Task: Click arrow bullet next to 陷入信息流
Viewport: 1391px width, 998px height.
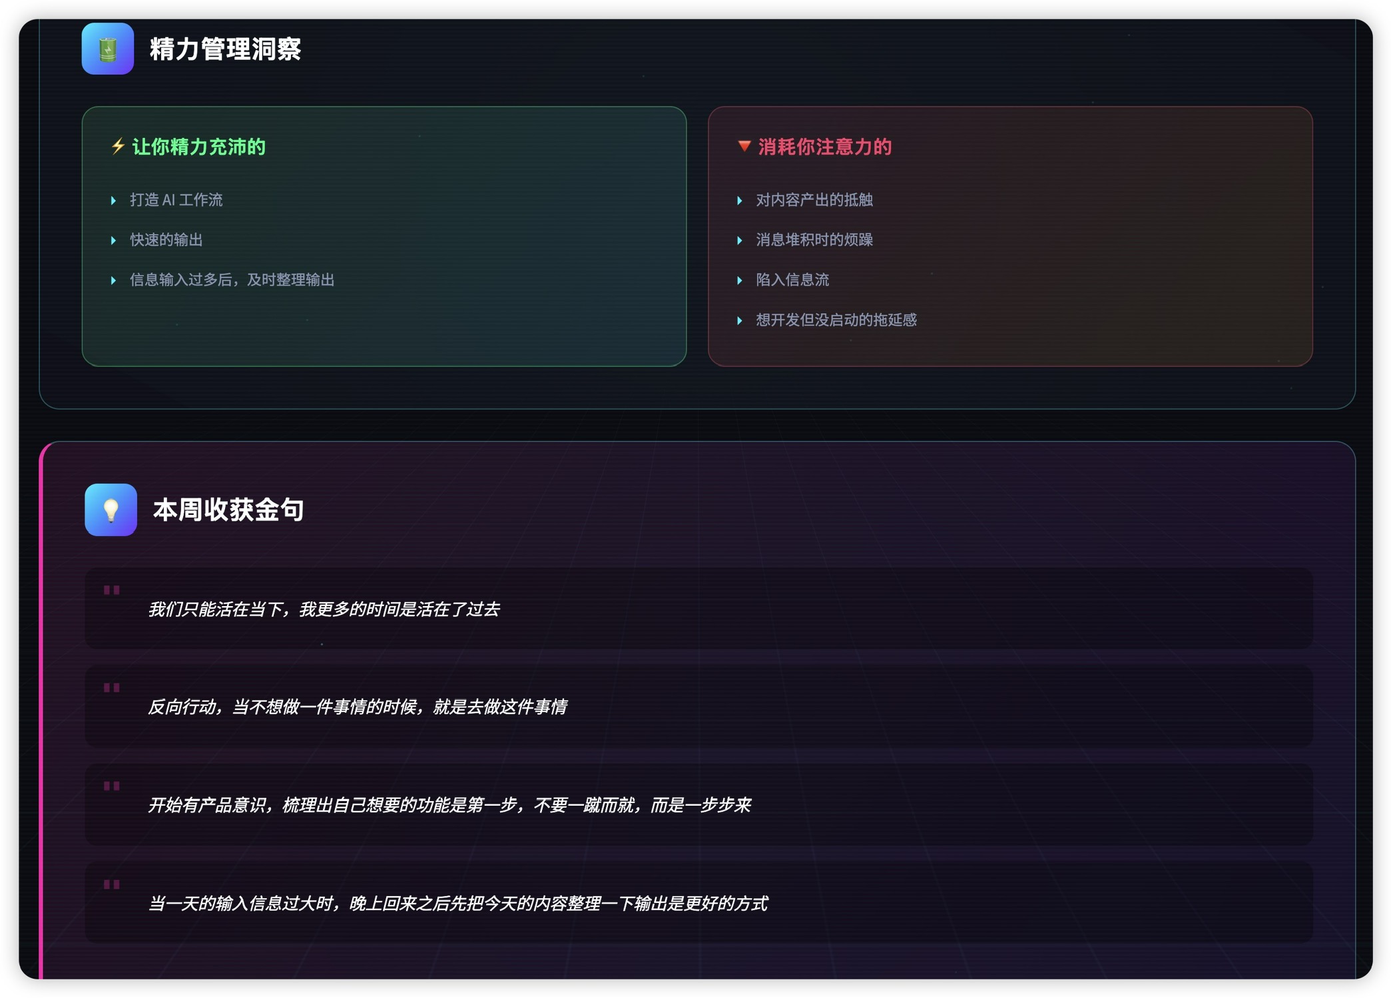Action: pos(739,280)
